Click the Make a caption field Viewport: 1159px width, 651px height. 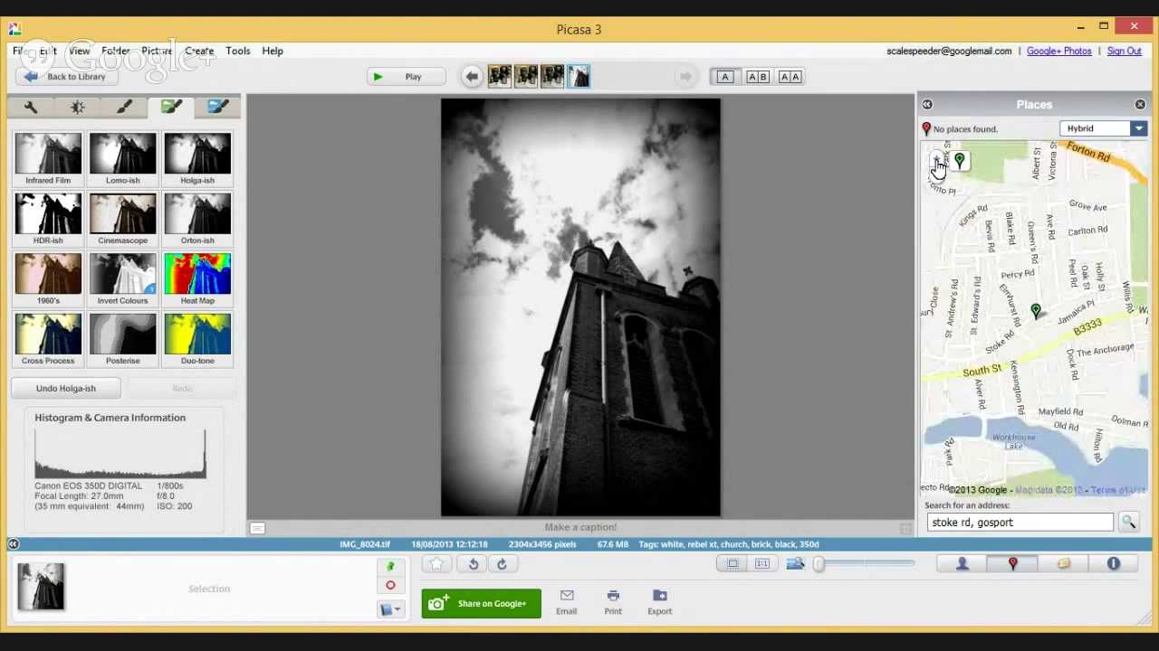580,527
